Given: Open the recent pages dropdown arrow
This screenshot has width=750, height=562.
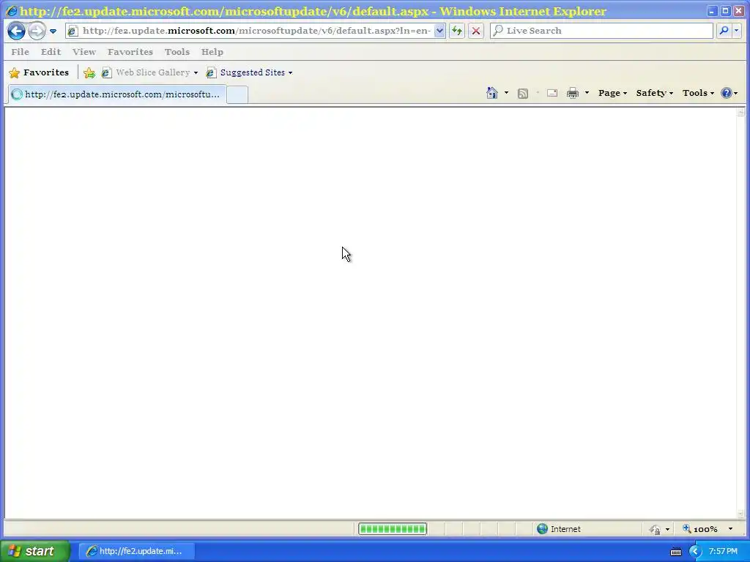Looking at the screenshot, I should pos(53,31).
